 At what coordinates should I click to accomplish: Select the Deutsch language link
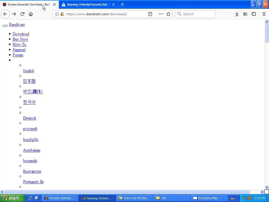click(x=29, y=118)
